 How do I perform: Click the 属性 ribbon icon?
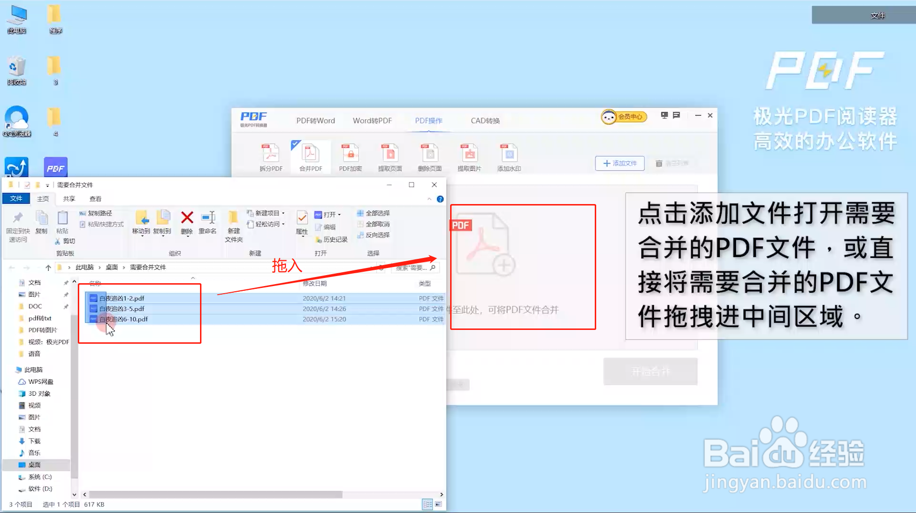pyautogui.click(x=302, y=223)
